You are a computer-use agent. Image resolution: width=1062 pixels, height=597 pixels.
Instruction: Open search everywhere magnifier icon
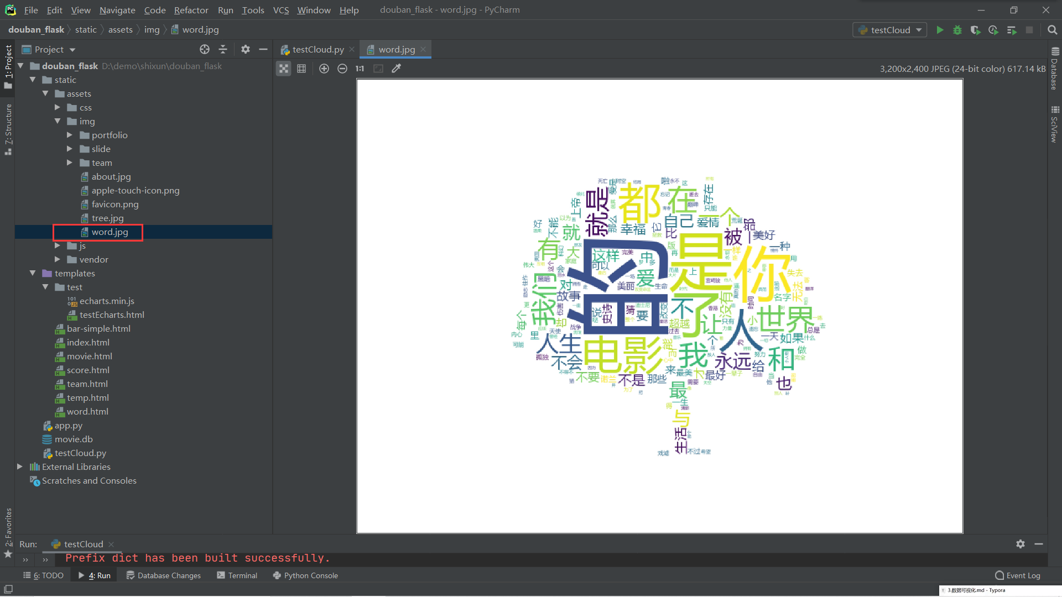coord(1052,30)
